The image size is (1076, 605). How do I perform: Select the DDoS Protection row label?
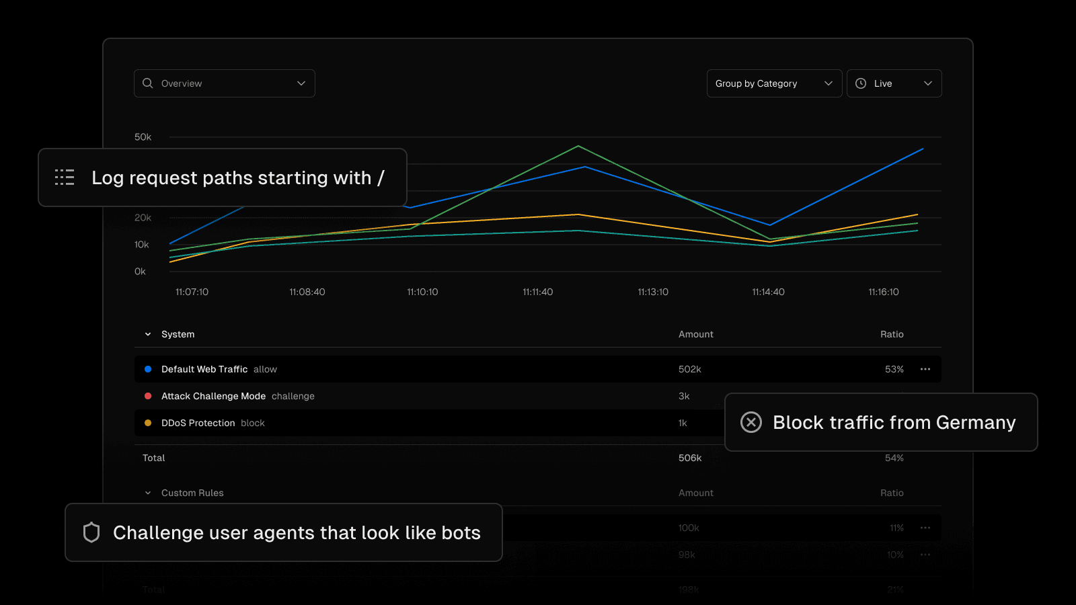198,423
